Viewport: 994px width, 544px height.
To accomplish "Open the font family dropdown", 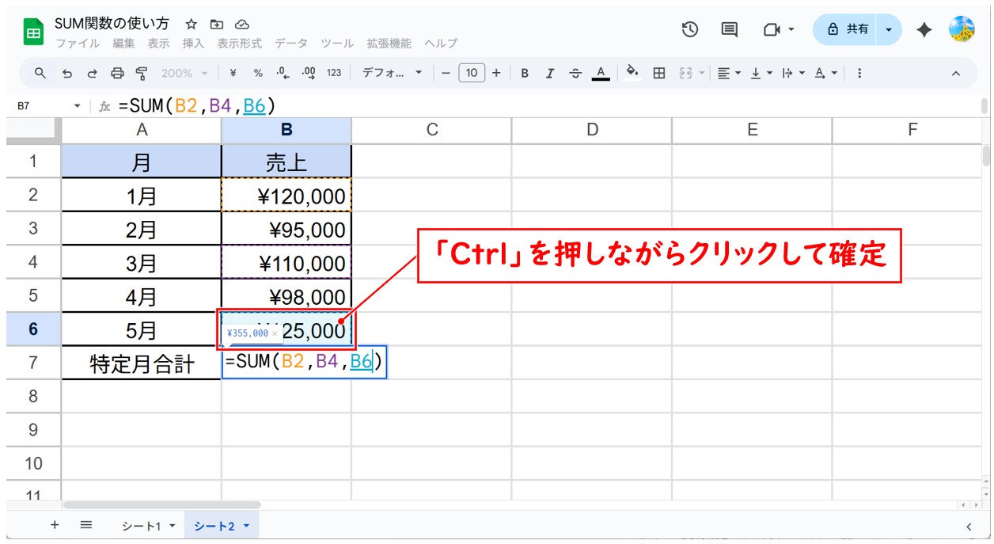I will pyautogui.click(x=393, y=73).
